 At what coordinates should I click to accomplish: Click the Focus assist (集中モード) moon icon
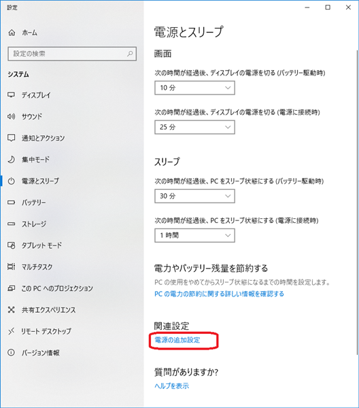click(x=11, y=159)
